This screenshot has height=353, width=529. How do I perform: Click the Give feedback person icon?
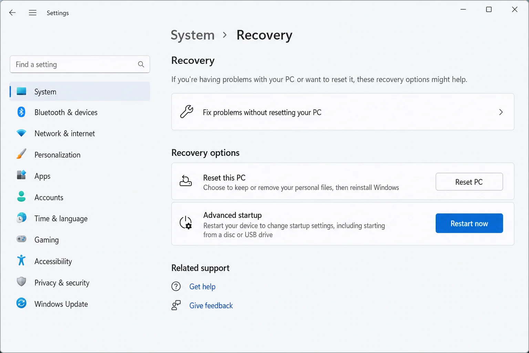click(x=176, y=305)
